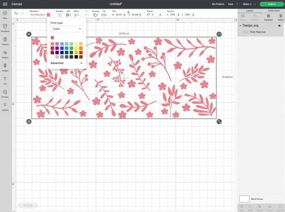
Task: Open the Flip dropdown
Action: [104, 15]
